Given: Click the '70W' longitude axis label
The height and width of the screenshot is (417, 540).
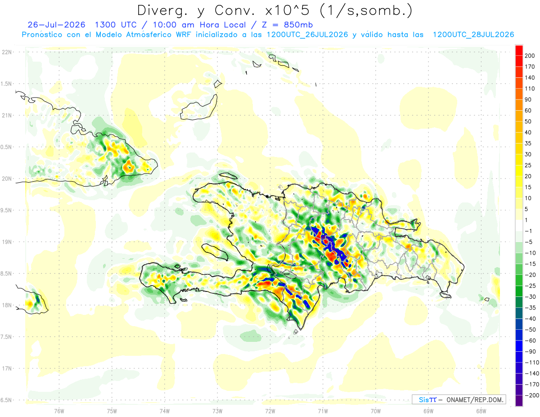Looking at the screenshot, I should (375, 411).
